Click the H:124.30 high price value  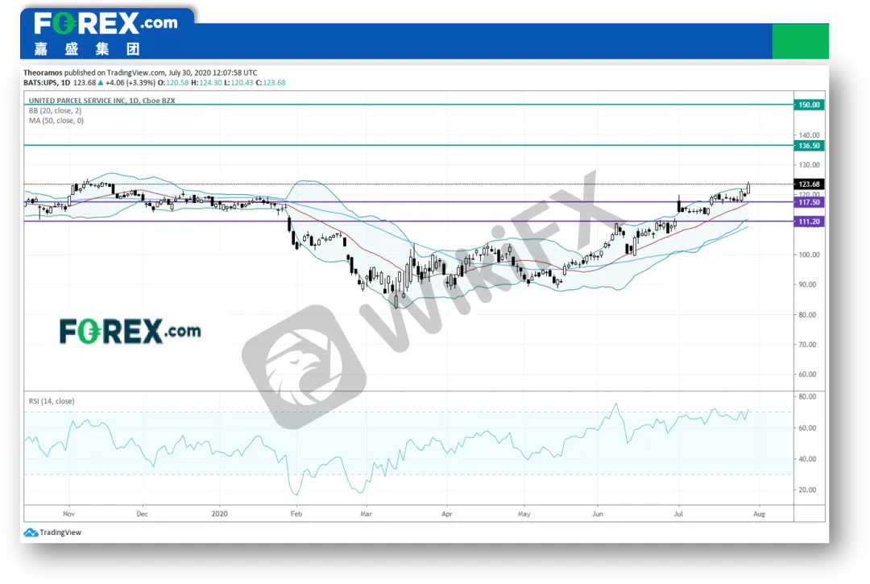(206, 83)
